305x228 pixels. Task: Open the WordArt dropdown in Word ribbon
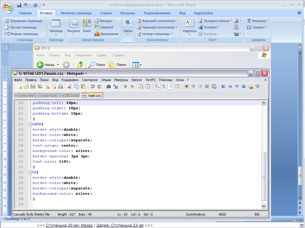pos(209,27)
